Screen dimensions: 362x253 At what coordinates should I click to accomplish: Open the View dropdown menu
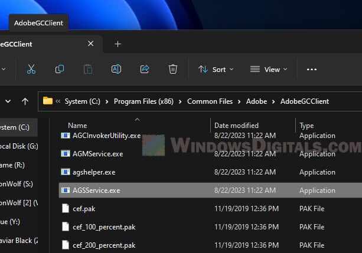point(269,69)
